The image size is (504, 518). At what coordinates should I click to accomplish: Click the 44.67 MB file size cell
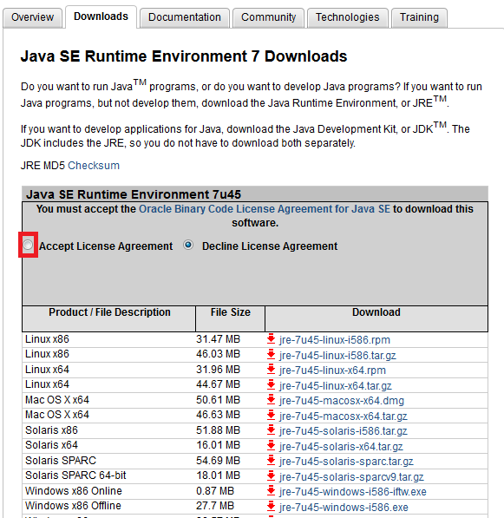218,384
